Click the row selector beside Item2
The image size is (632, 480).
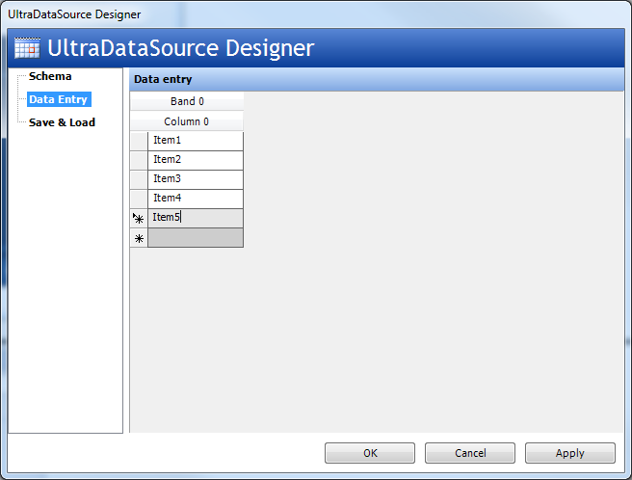[139, 160]
